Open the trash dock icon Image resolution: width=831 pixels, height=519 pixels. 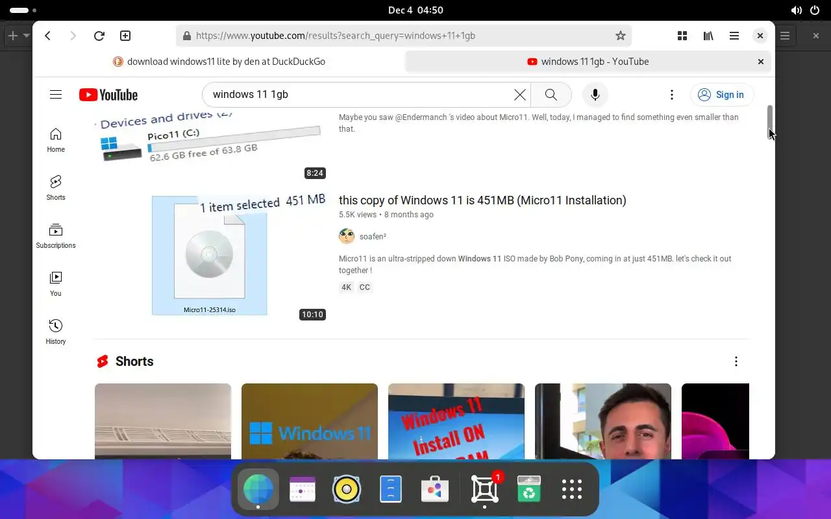point(529,489)
